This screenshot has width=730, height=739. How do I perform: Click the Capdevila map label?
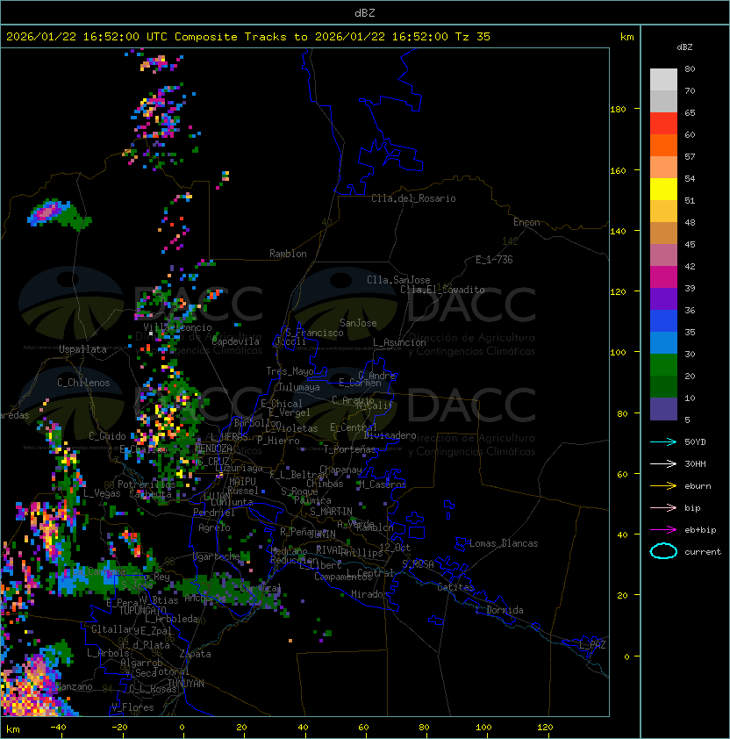click(x=235, y=341)
